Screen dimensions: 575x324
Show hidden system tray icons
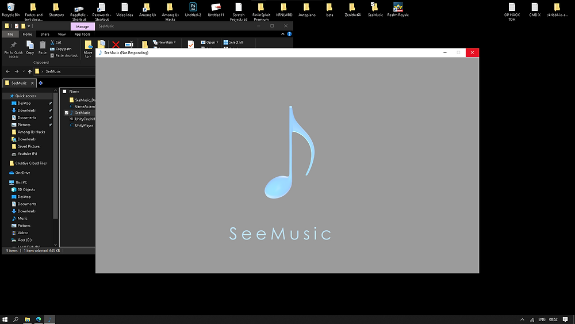point(522,319)
